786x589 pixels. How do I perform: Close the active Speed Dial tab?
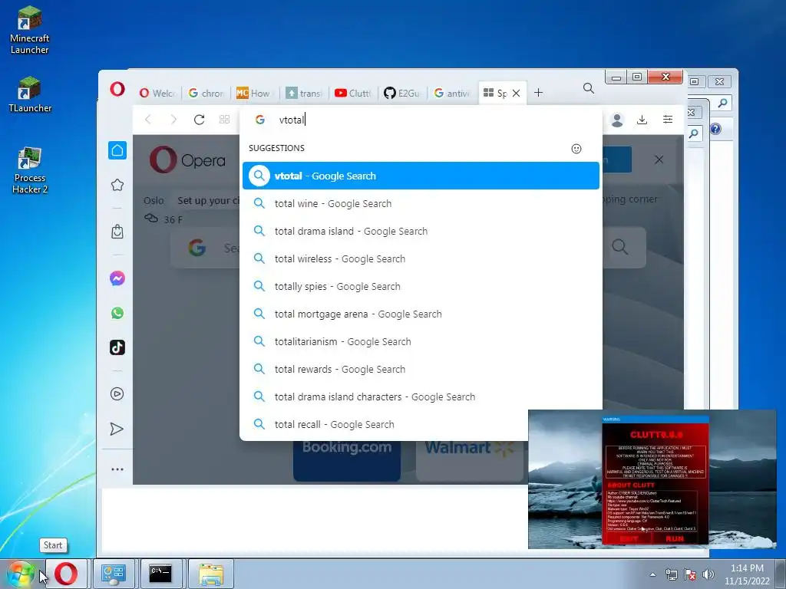516,93
